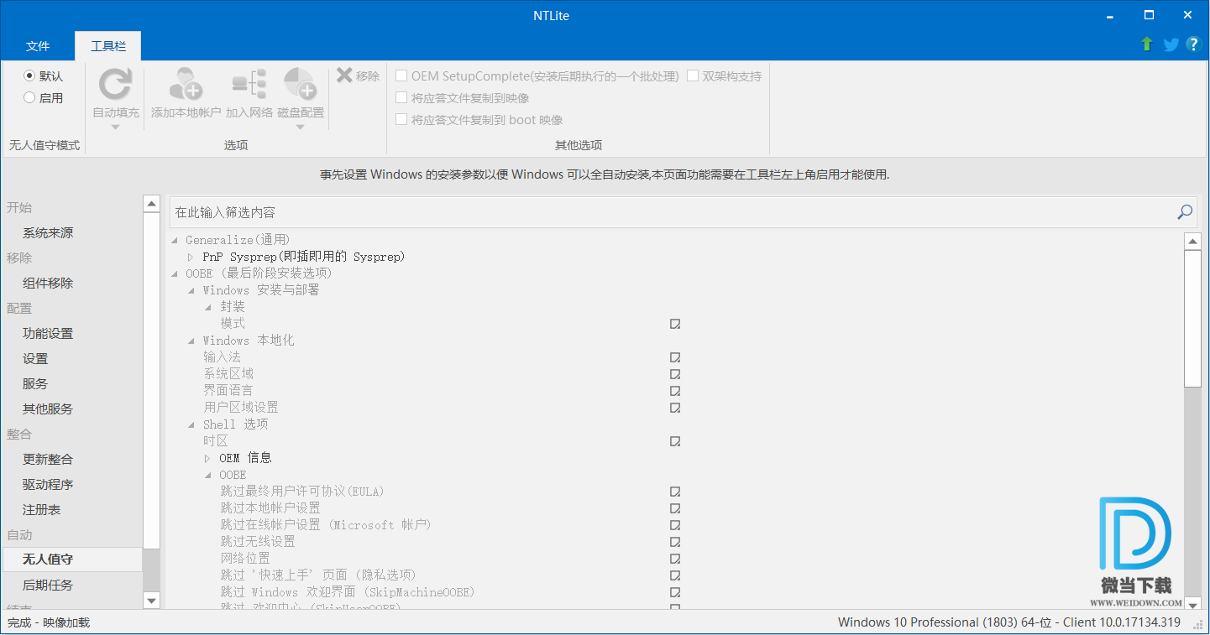Click the search magnifier icon in filter box
1210x635 pixels.
tap(1185, 212)
